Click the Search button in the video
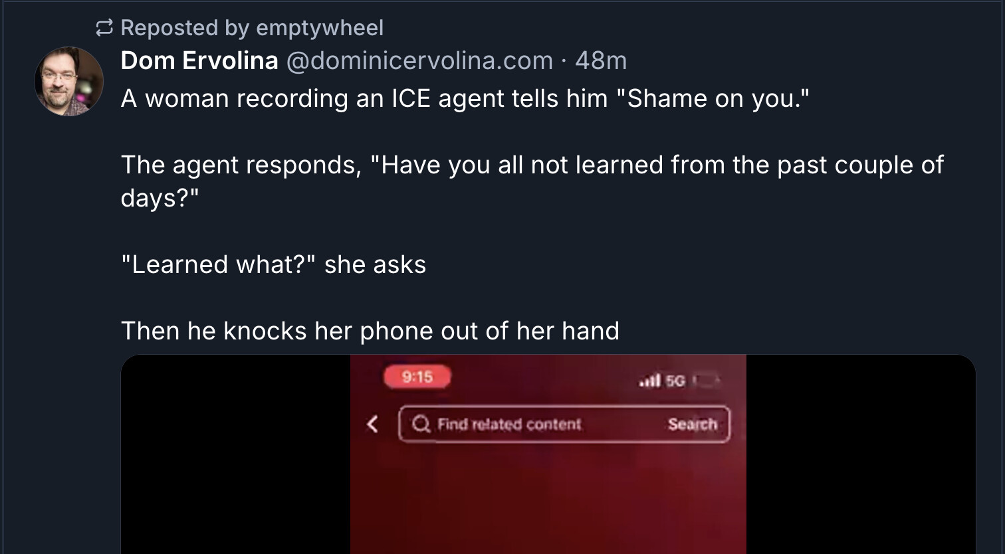This screenshot has width=1005, height=554. 693,424
